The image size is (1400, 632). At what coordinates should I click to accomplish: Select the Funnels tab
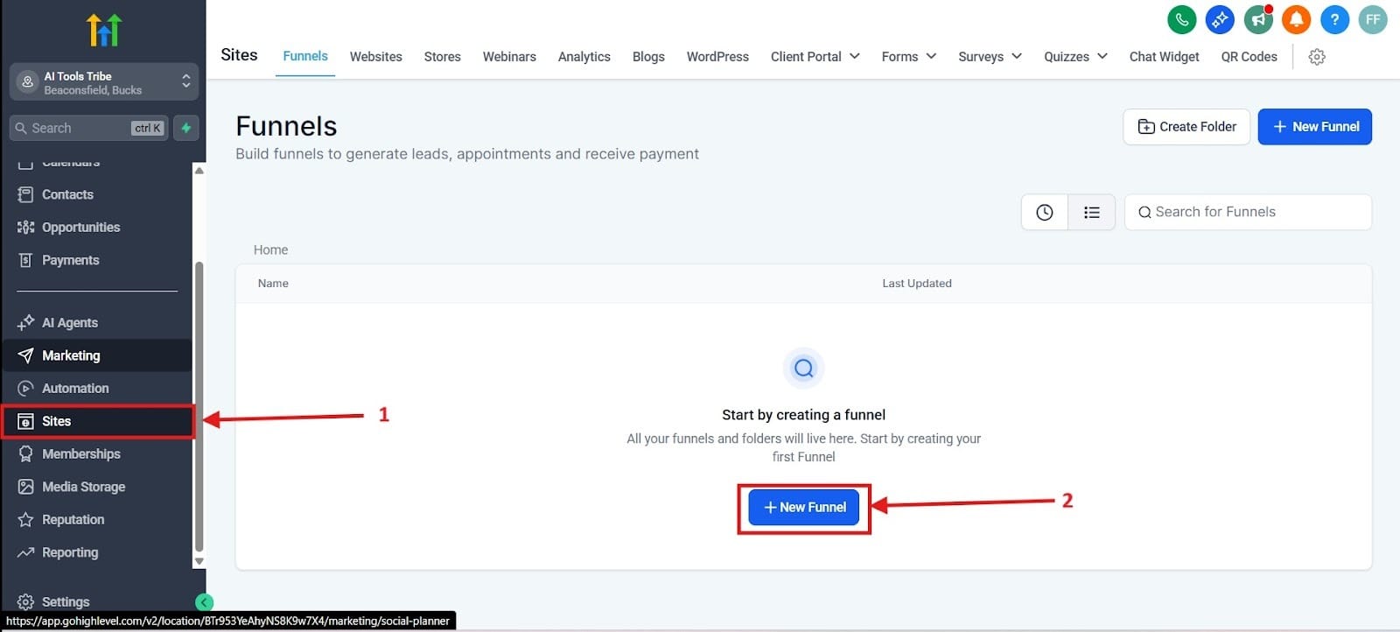click(305, 56)
